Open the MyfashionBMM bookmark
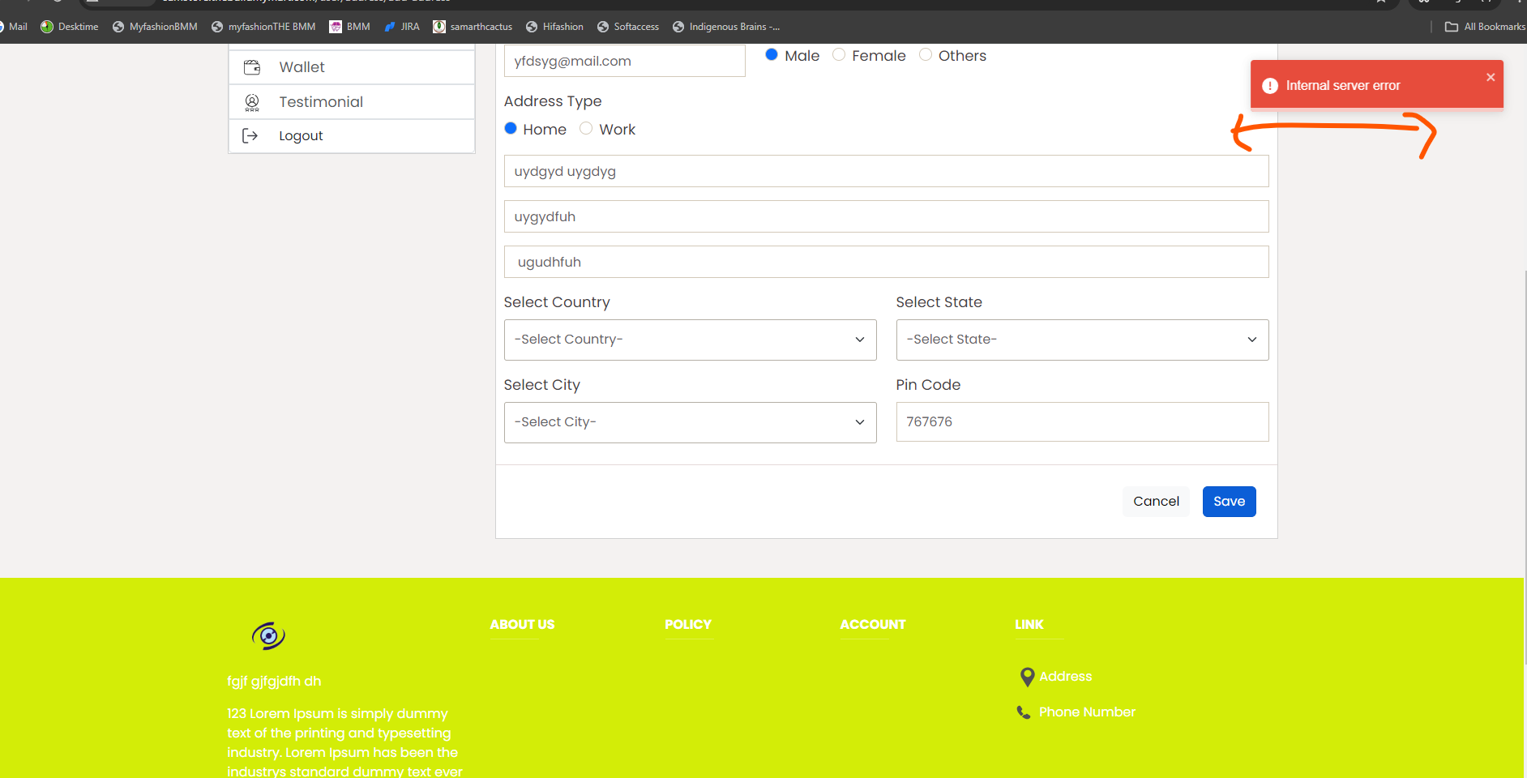The height and width of the screenshot is (778, 1527). tap(155, 27)
